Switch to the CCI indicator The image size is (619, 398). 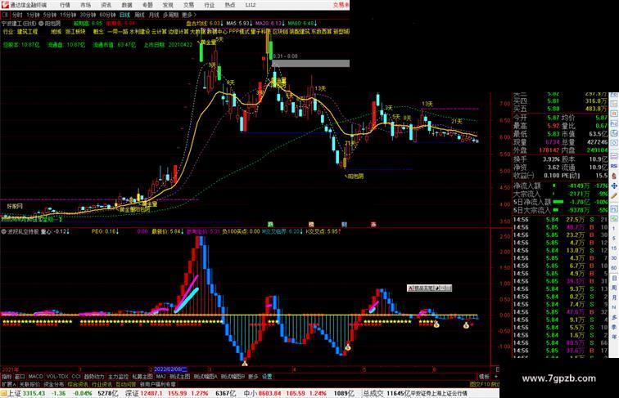click(x=76, y=377)
